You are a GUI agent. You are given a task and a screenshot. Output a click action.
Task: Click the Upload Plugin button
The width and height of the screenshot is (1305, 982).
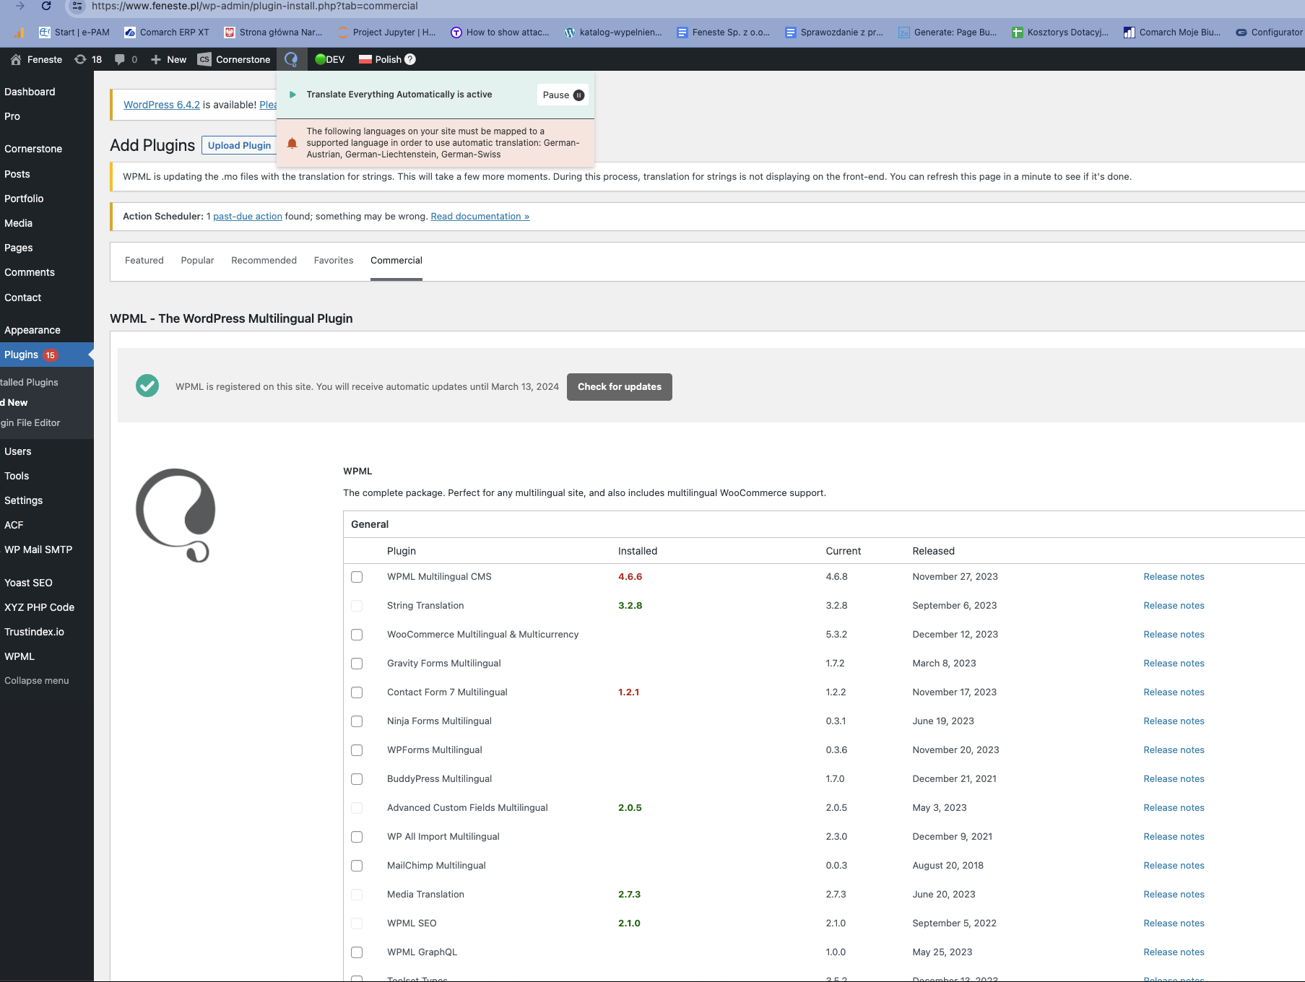[239, 145]
